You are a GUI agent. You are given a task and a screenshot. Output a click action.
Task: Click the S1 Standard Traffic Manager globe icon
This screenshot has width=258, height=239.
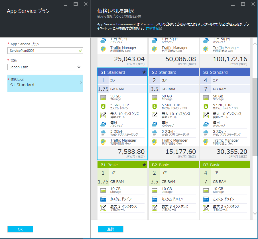pos(103,142)
